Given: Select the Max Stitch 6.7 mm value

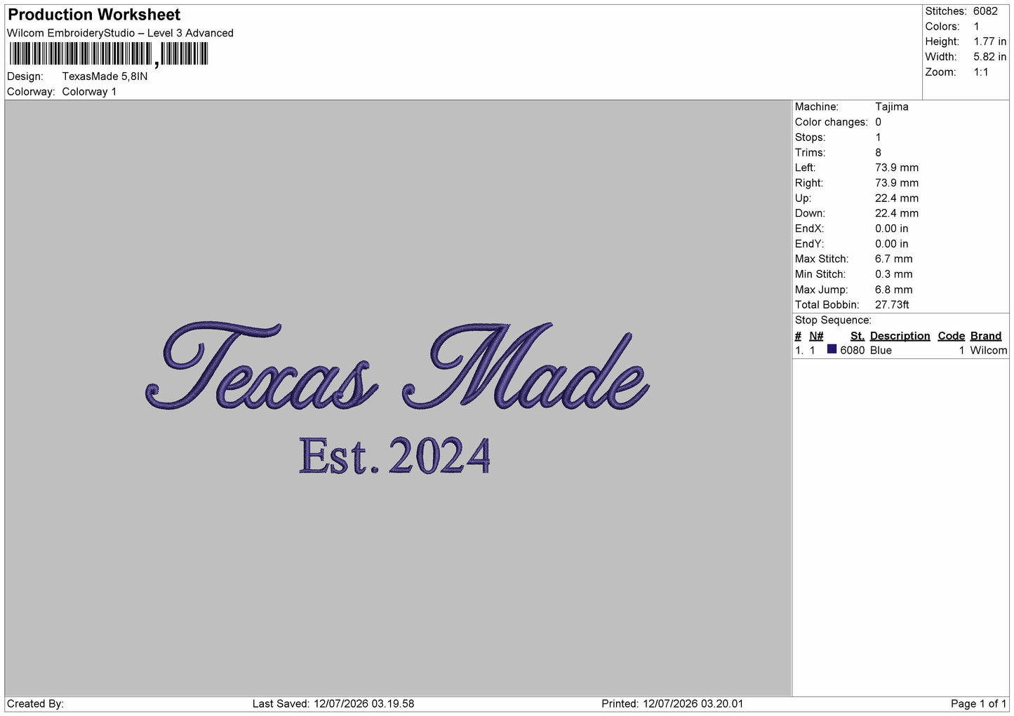Looking at the screenshot, I should [x=893, y=259].
